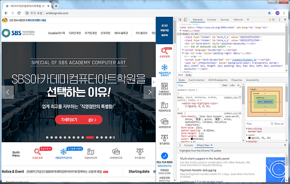The width and height of the screenshot is (290, 184).
Task: Click the styles Filter input field
Action: pos(199,85)
